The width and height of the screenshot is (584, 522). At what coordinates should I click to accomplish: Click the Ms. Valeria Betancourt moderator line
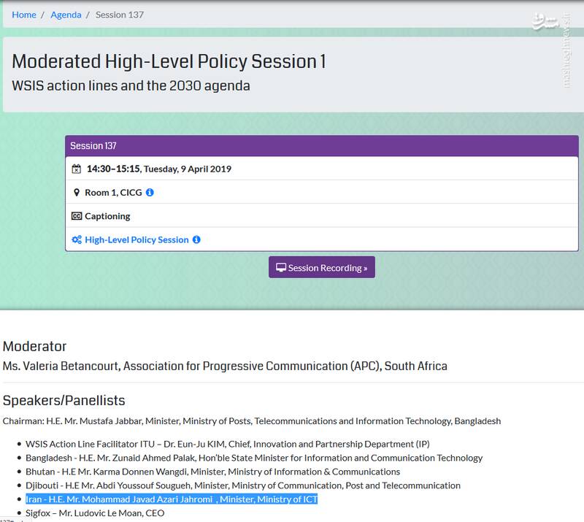(x=225, y=366)
